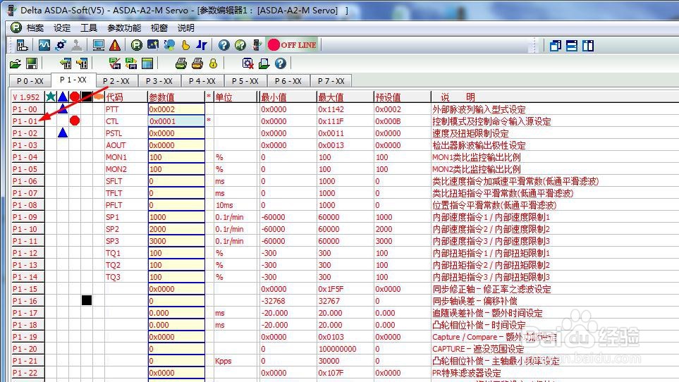This screenshot has height=382, width=679.
Task: Click the search gear with red X icon
Action: coord(247,64)
